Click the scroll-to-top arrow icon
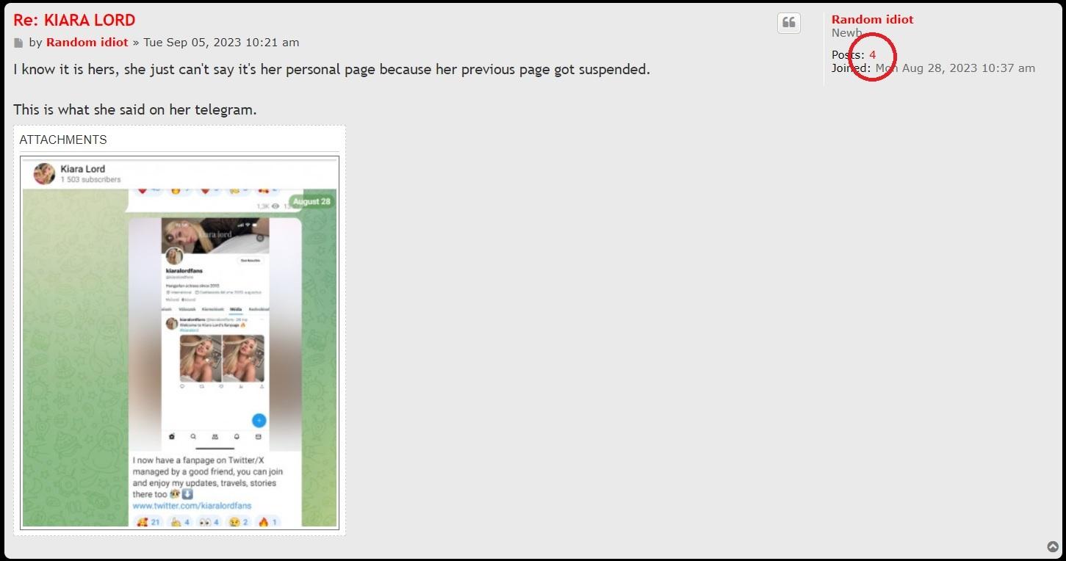Viewport: 1066px width, 561px height. (x=1053, y=547)
